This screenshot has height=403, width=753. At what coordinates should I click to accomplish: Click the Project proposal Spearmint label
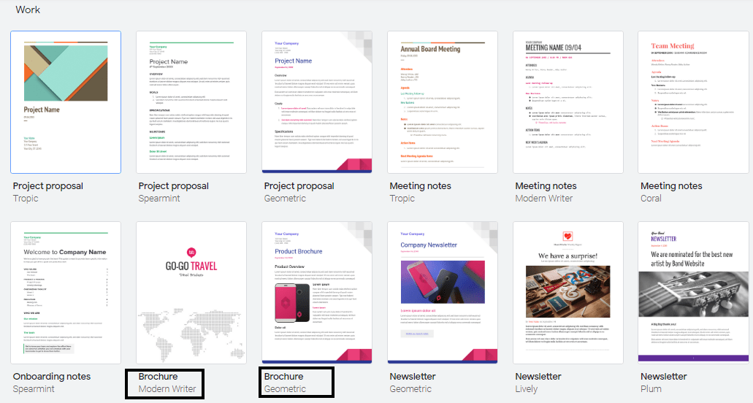(x=173, y=192)
